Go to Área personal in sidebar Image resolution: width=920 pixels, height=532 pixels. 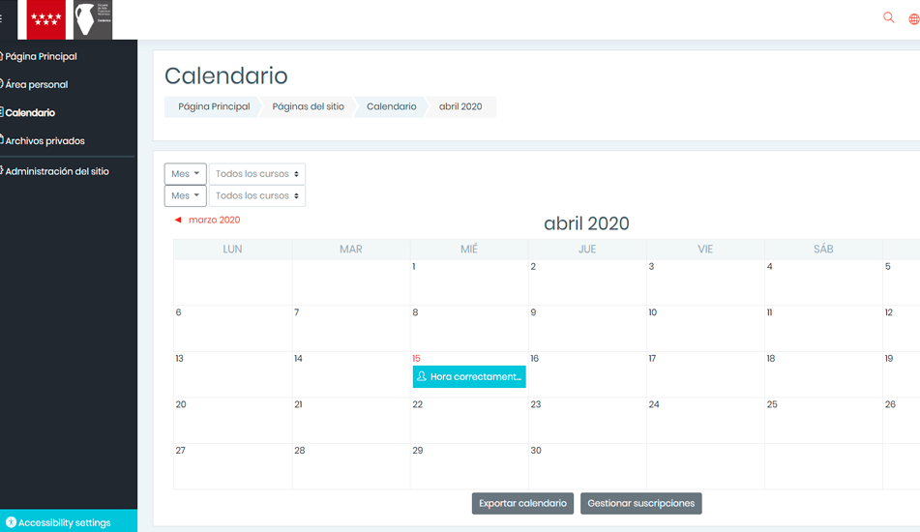point(37,84)
